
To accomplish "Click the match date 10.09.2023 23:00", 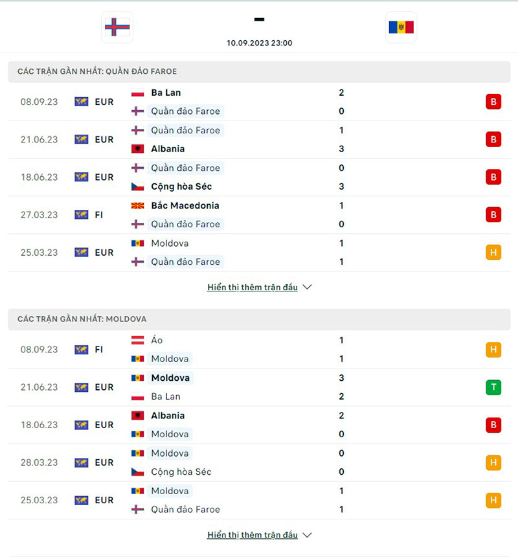I will pyautogui.click(x=259, y=43).
